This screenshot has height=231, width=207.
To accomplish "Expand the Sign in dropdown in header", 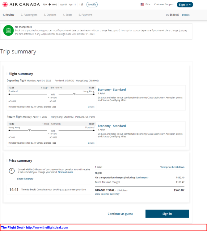I will (x=185, y=5).
